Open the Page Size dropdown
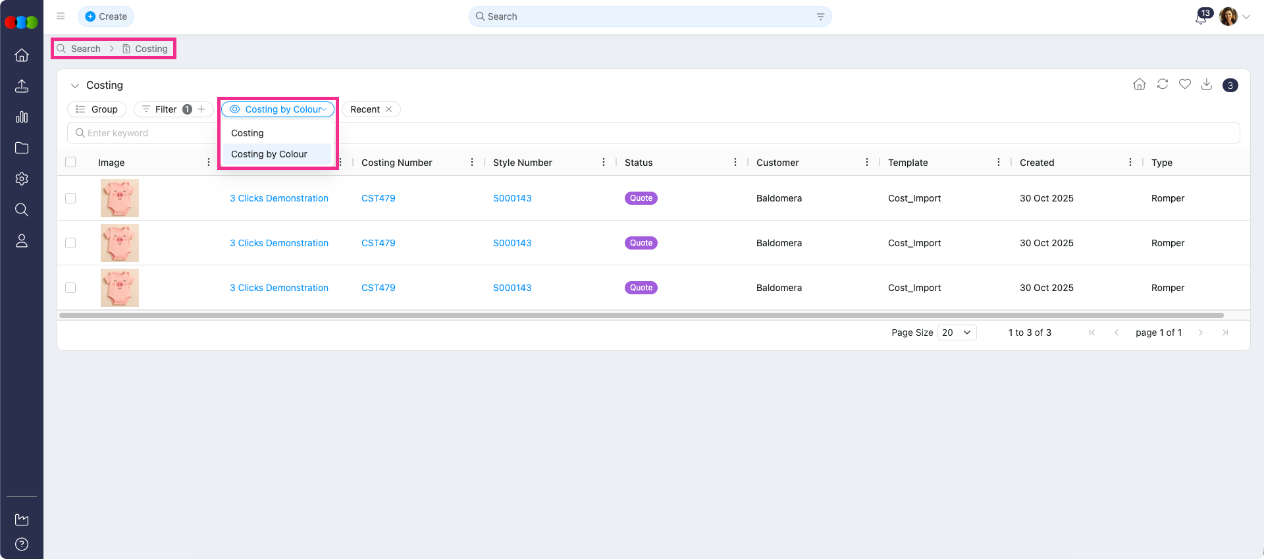 pos(957,333)
